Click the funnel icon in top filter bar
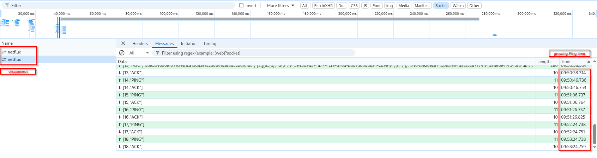597x158 pixels. [x=7, y=6]
